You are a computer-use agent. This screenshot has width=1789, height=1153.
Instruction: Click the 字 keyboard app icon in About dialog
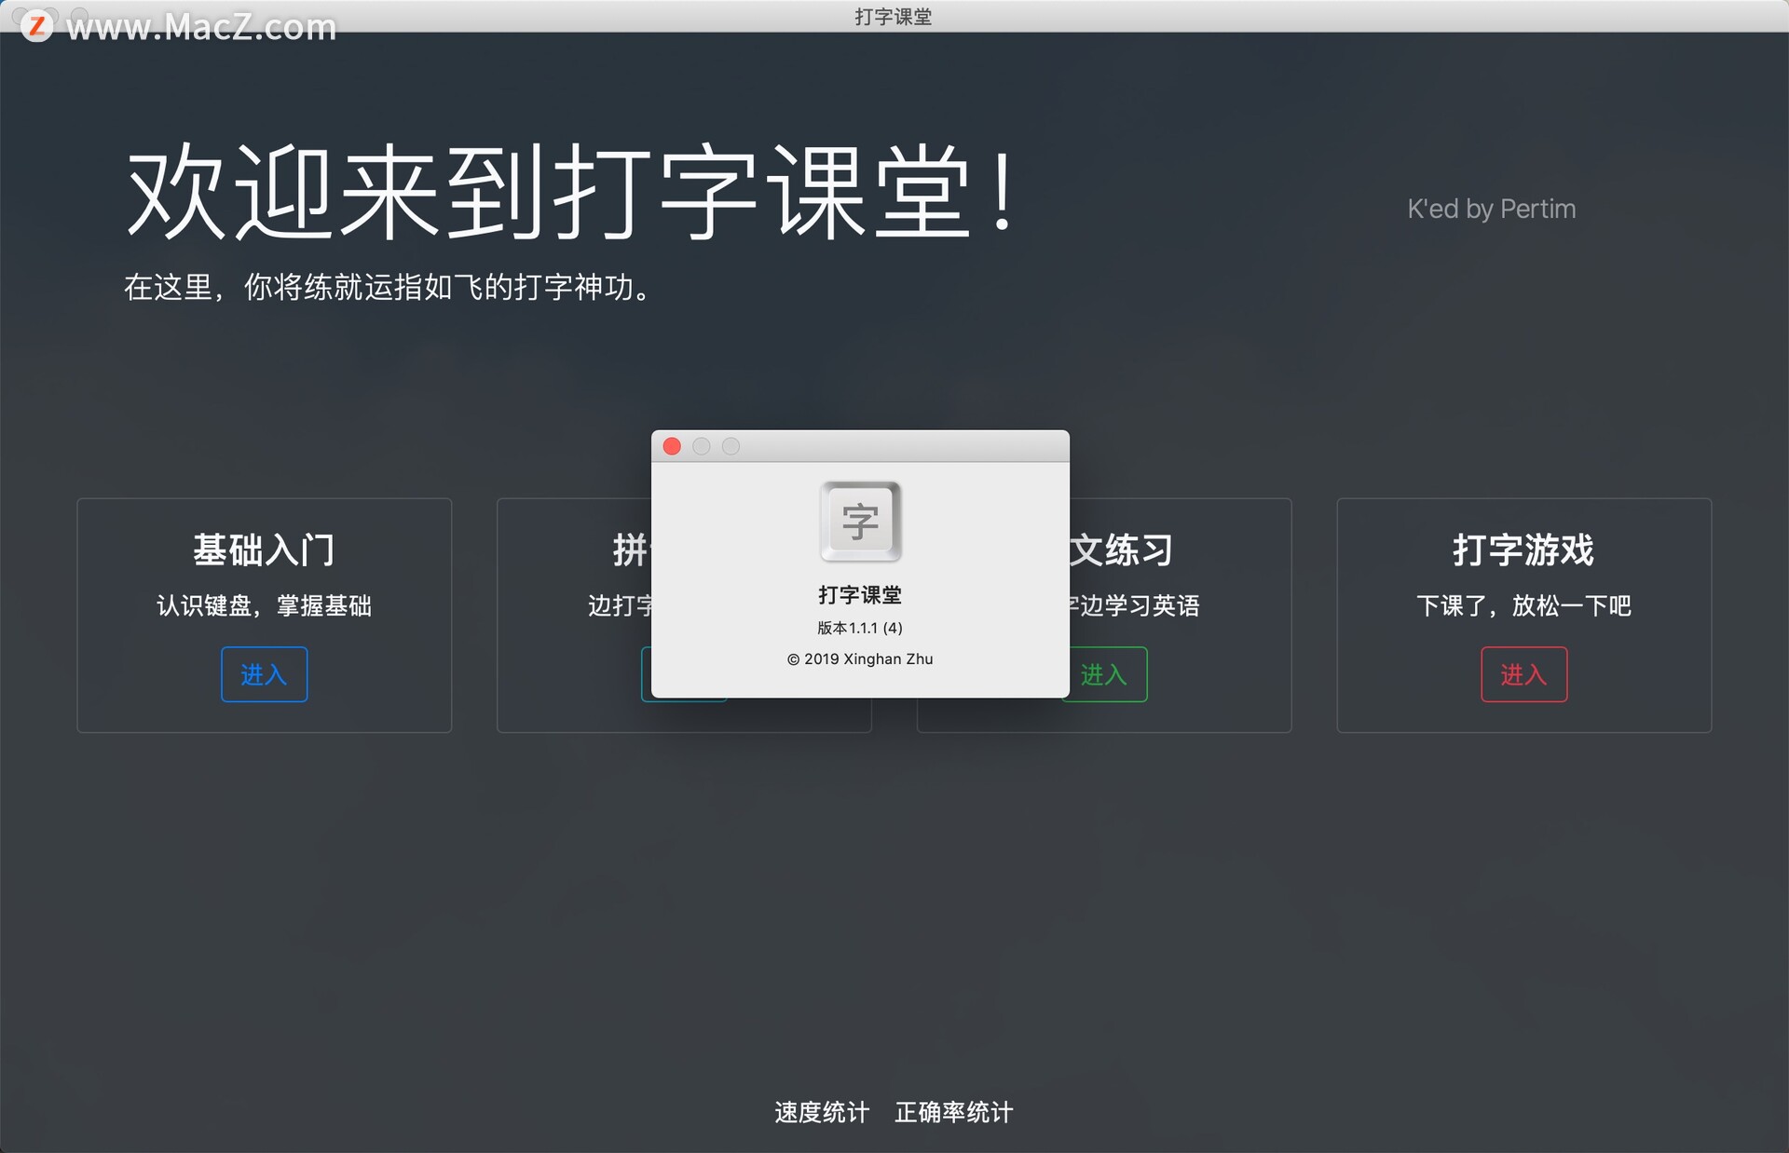click(x=860, y=521)
